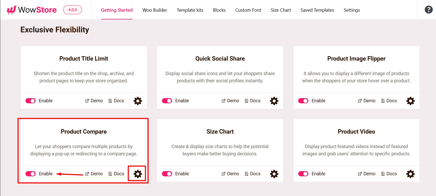This screenshot has height=196, width=436.
Task: Disable Product Image Flipper
Action: [x=303, y=101]
